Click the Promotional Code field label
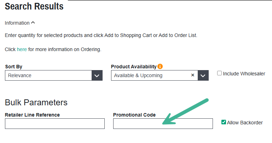Image resolution: width=272 pixels, height=143 pixels. click(x=134, y=115)
